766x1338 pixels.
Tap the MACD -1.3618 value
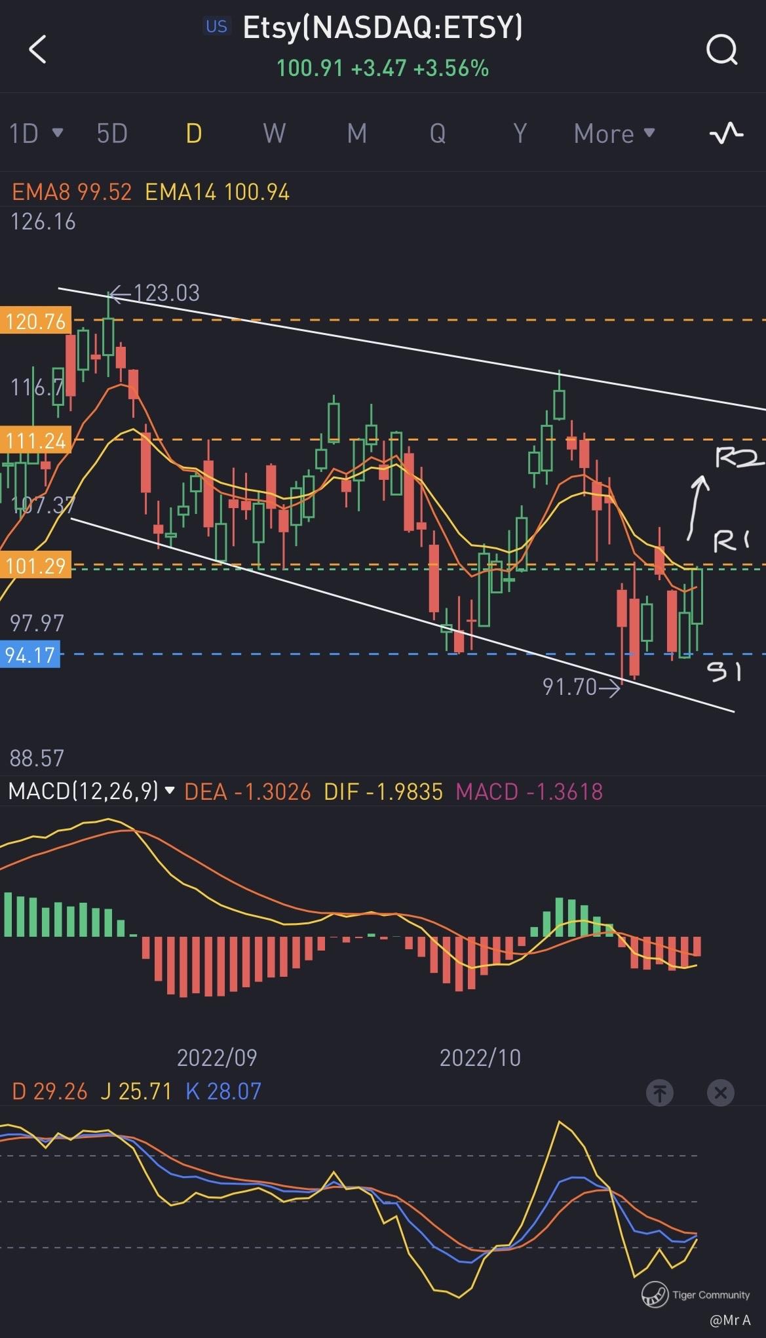[529, 792]
